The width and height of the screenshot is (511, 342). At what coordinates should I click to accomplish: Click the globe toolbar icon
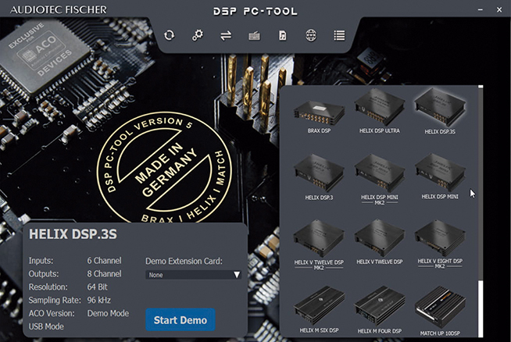coord(311,35)
